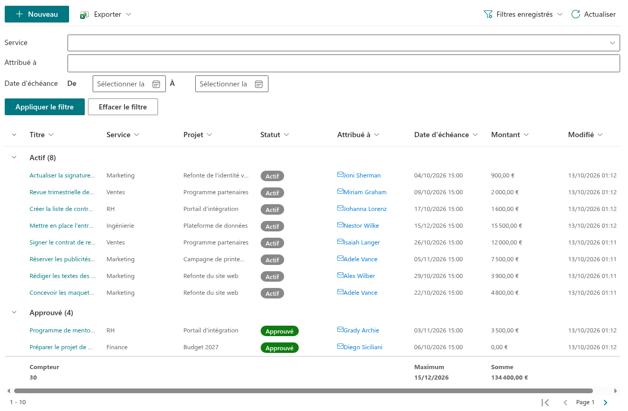Click mail icon next to Alex Wilber
The width and height of the screenshot is (628, 411).
340,275
